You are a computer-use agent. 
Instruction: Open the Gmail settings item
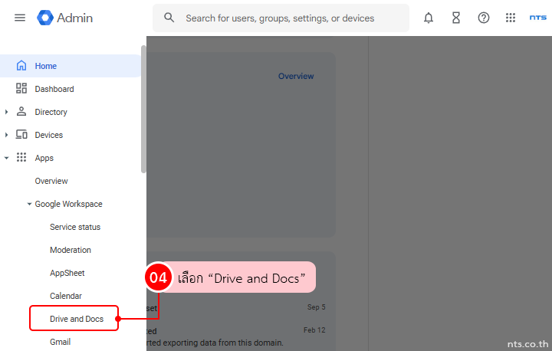60,342
